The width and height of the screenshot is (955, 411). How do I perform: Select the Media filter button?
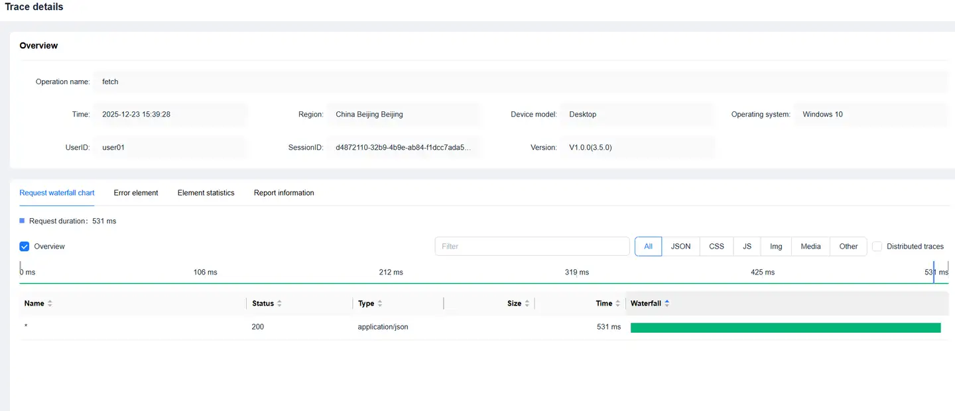[810, 247]
